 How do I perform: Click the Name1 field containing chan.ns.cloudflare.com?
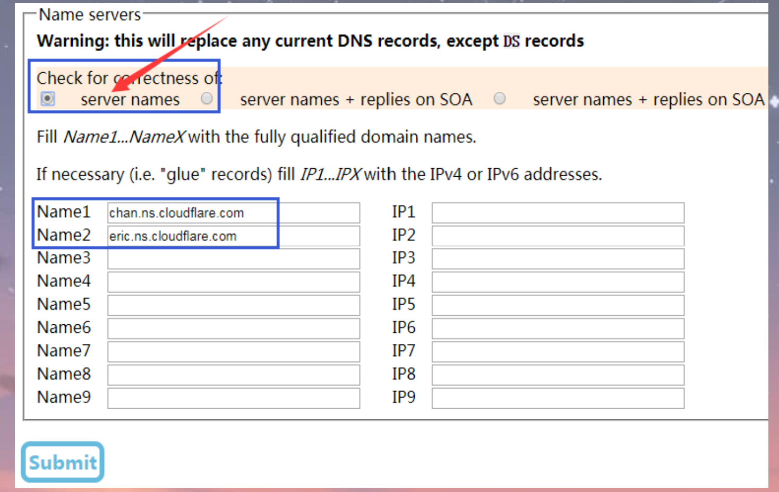(234, 213)
